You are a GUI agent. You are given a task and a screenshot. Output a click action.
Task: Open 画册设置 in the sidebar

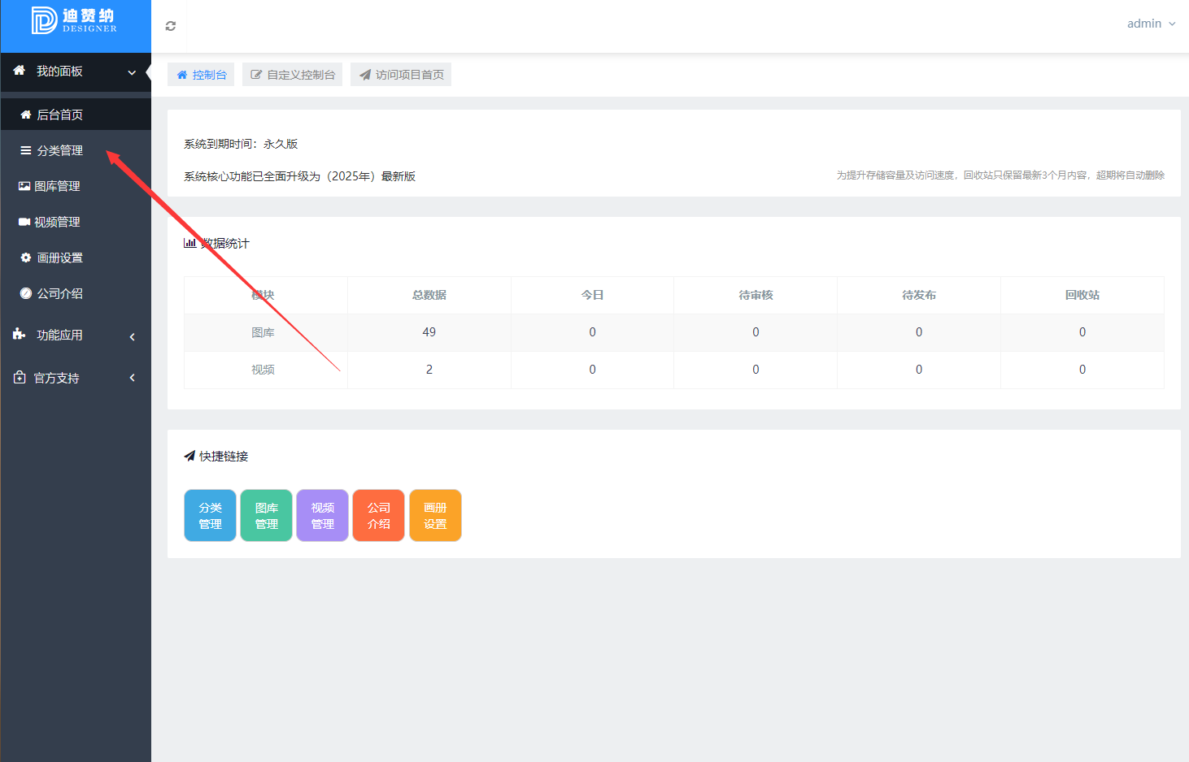pos(76,258)
